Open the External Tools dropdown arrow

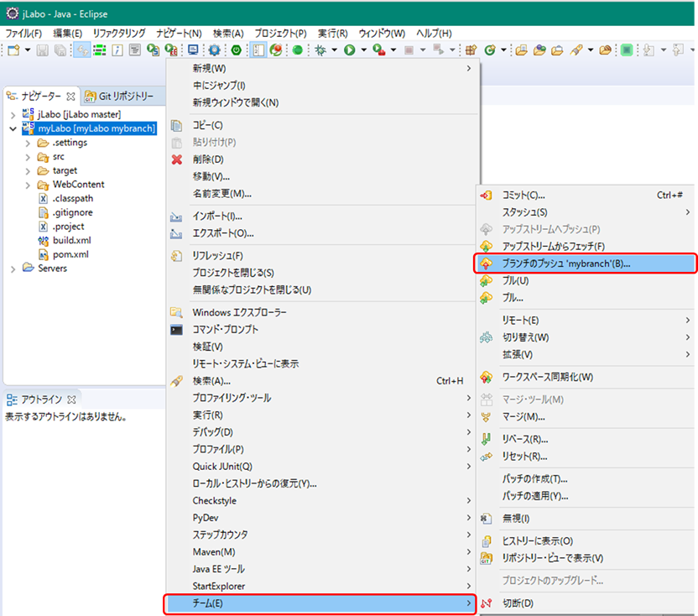393,50
